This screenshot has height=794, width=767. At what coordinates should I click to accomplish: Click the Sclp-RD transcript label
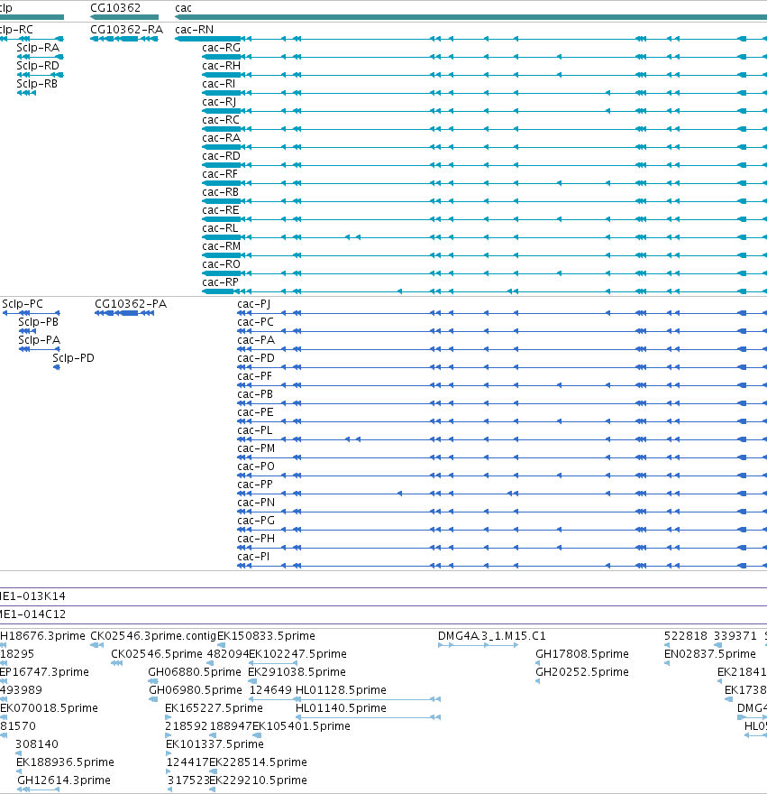[38, 66]
